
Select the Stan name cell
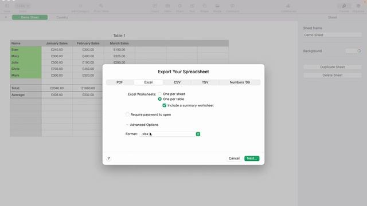coord(26,50)
